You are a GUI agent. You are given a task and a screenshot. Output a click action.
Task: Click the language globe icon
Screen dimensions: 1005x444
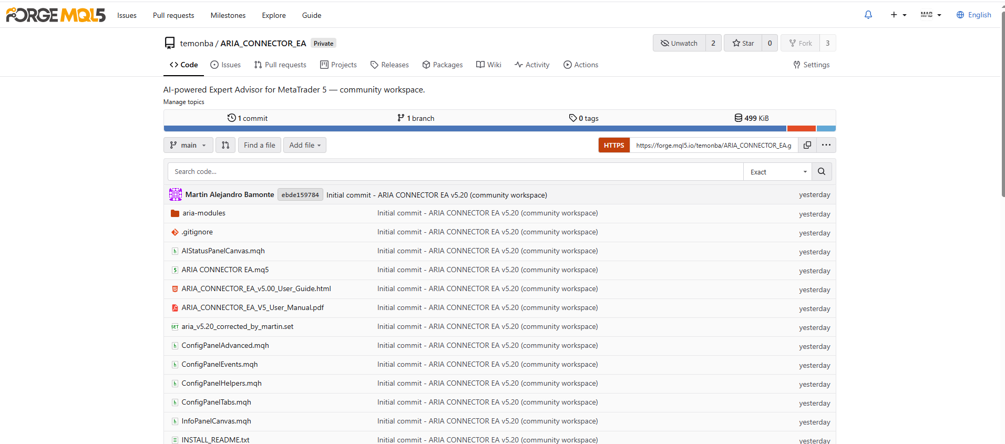[x=960, y=15]
